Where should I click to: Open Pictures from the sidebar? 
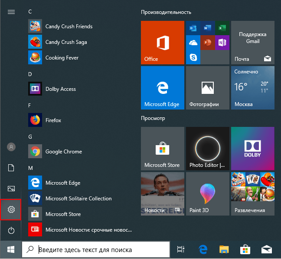coord(11,189)
